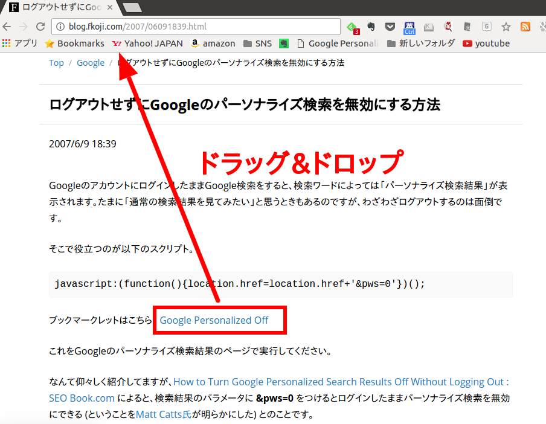This screenshot has width=546, height=424.
Task: Click the text ブックマークレットはこちら
Action: (101, 320)
